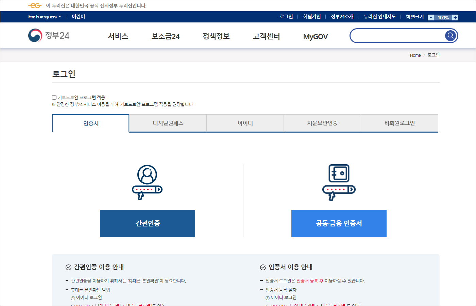Decrease screen size with the minus button
The width and height of the screenshot is (476, 306).
[x=431, y=18]
